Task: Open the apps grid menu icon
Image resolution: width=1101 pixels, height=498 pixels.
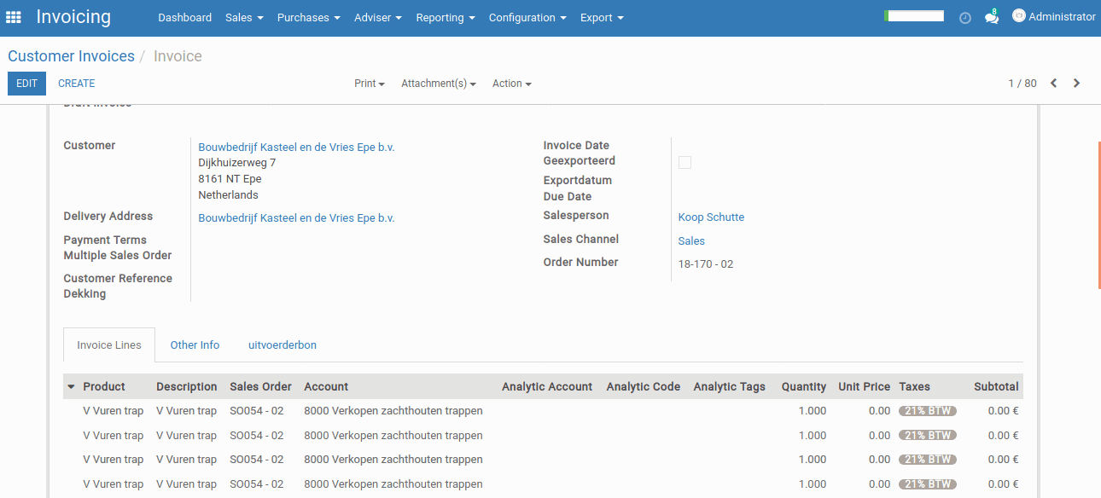Action: tap(14, 17)
